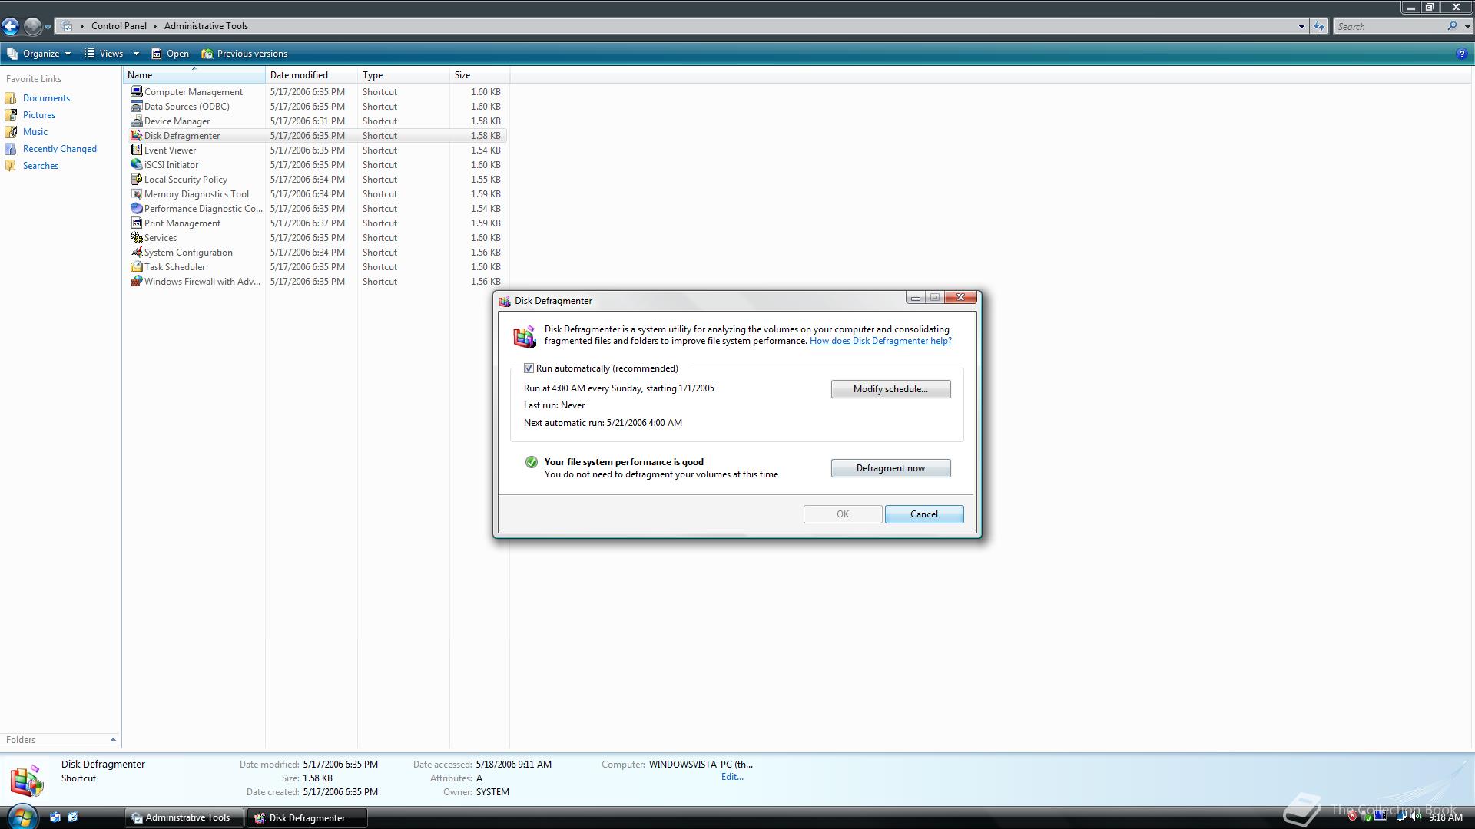Image resolution: width=1475 pixels, height=829 pixels.
Task: Open the Documents favorite link
Action: (x=46, y=98)
